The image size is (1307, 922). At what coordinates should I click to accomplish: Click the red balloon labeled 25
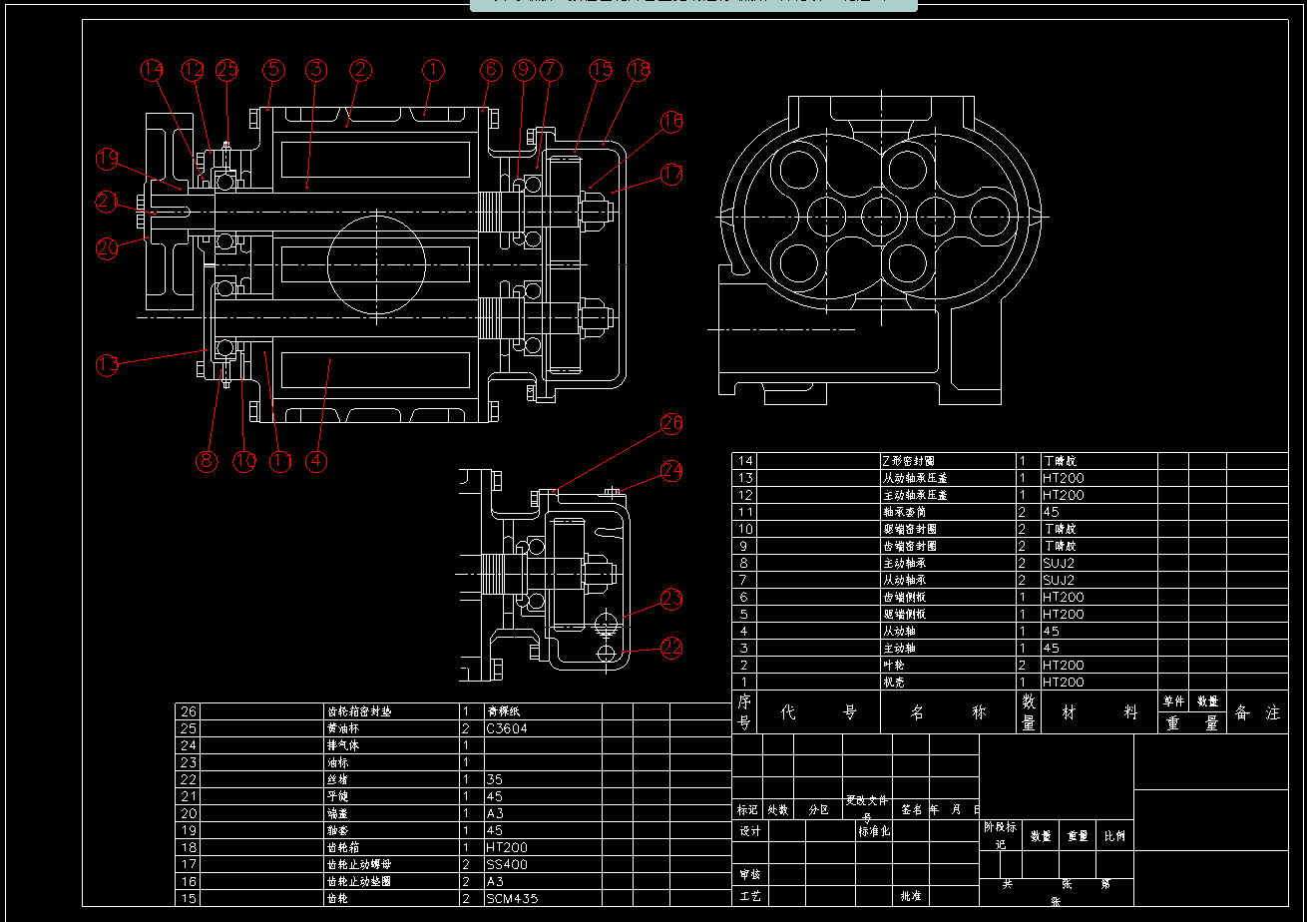(x=227, y=70)
